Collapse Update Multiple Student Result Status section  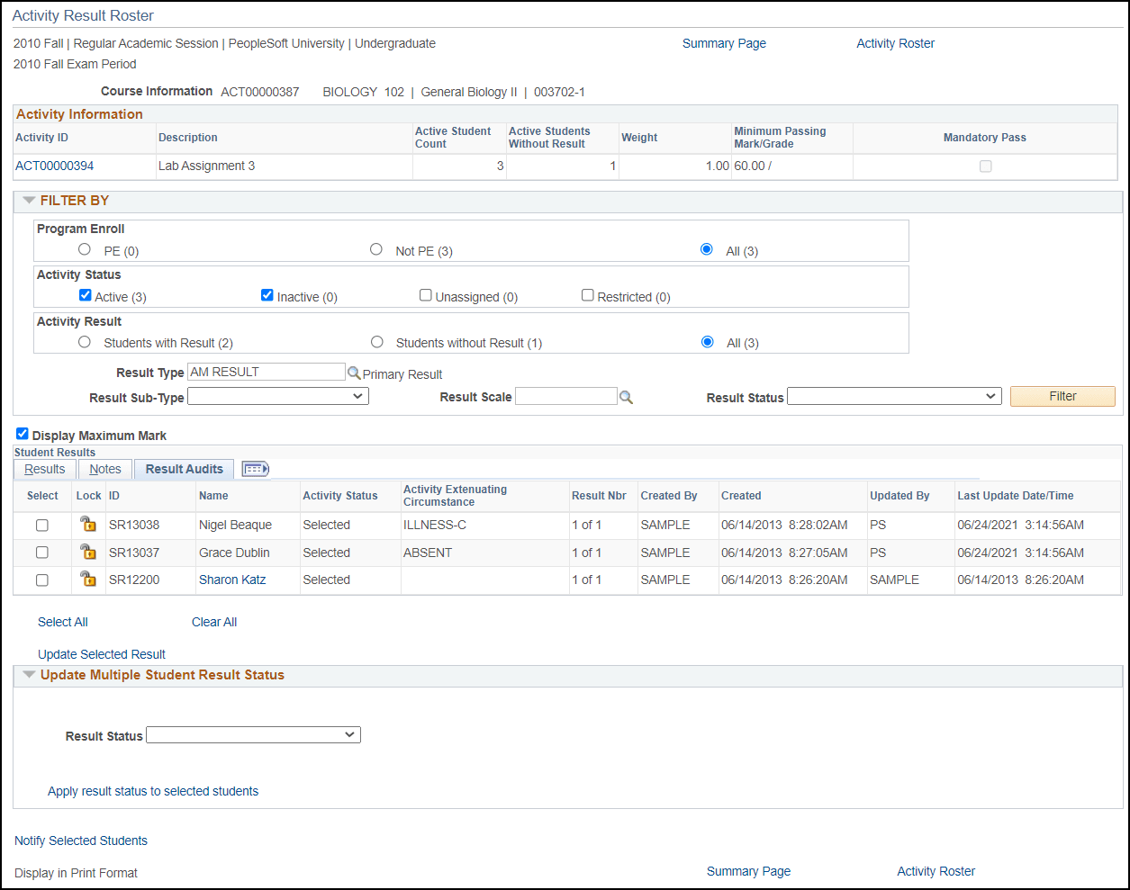tap(29, 675)
